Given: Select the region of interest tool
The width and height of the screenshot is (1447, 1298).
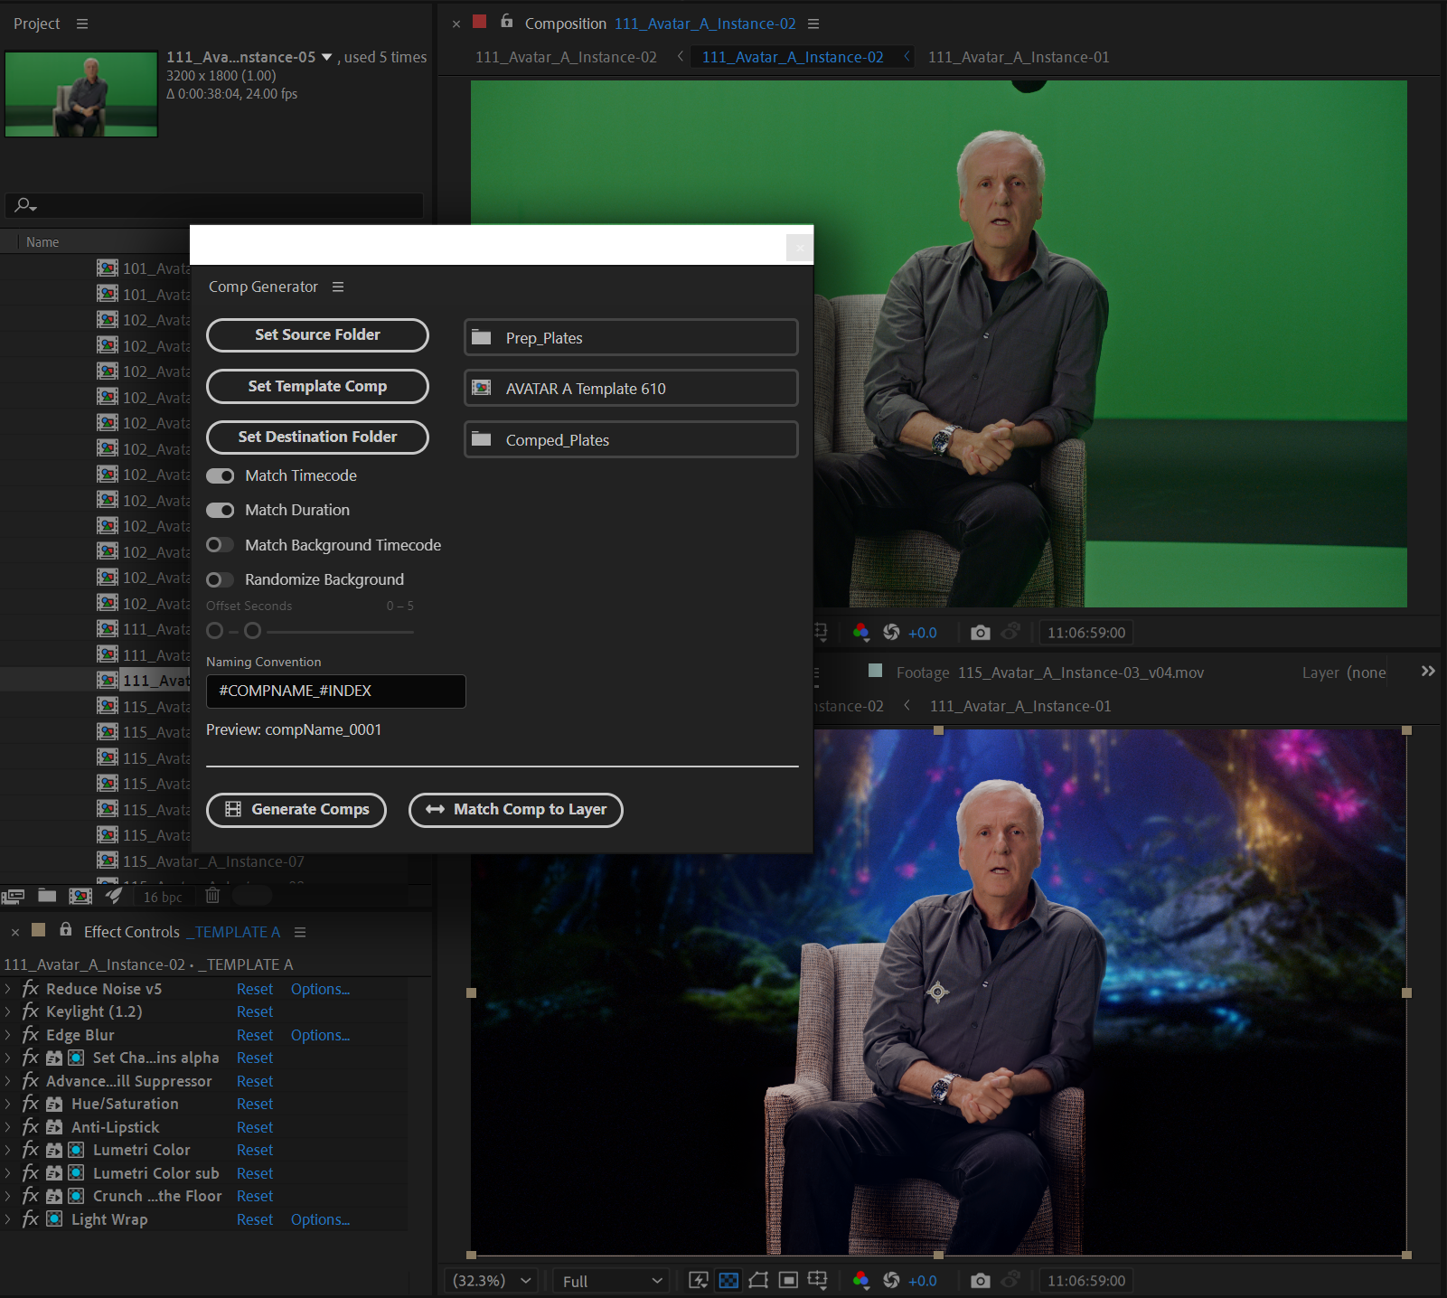Looking at the screenshot, I should coord(786,1280).
